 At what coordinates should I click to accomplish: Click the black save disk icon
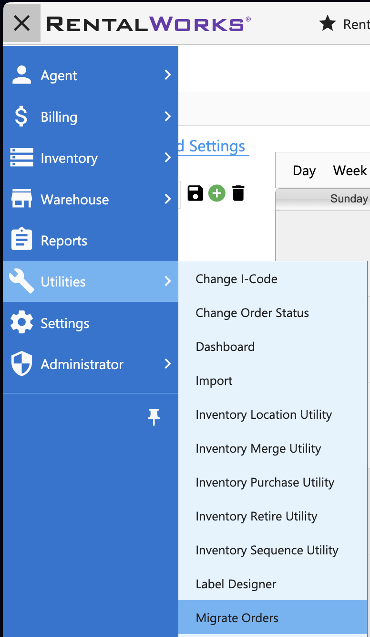(x=195, y=193)
